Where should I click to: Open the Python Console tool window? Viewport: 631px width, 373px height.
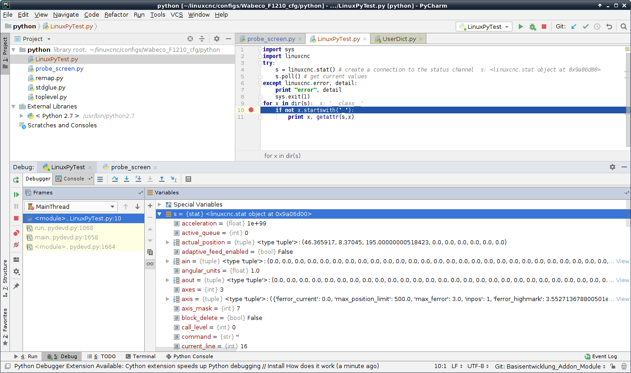[189, 356]
